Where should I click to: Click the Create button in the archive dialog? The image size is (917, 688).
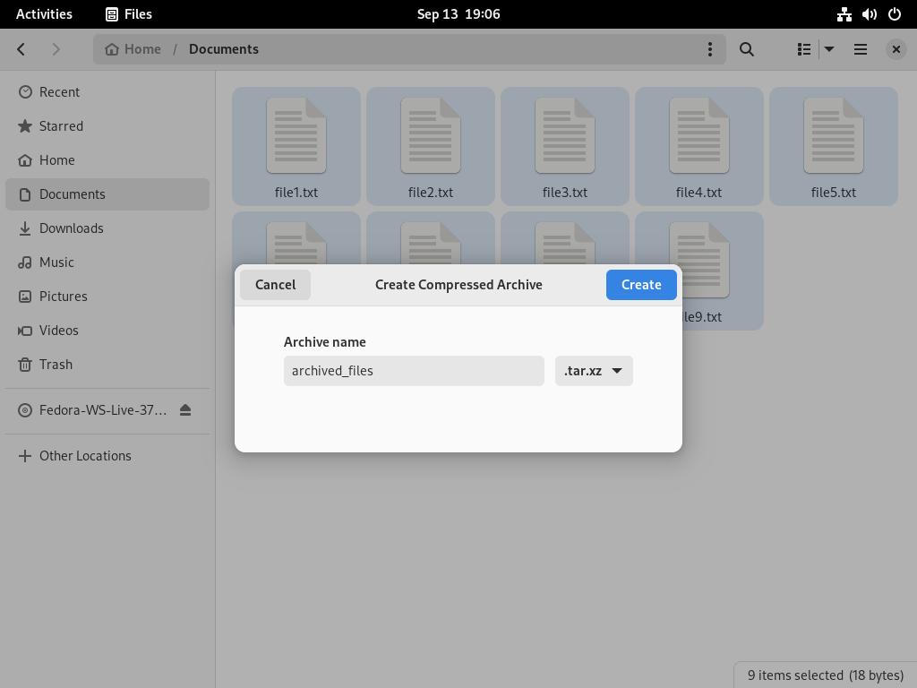(641, 285)
